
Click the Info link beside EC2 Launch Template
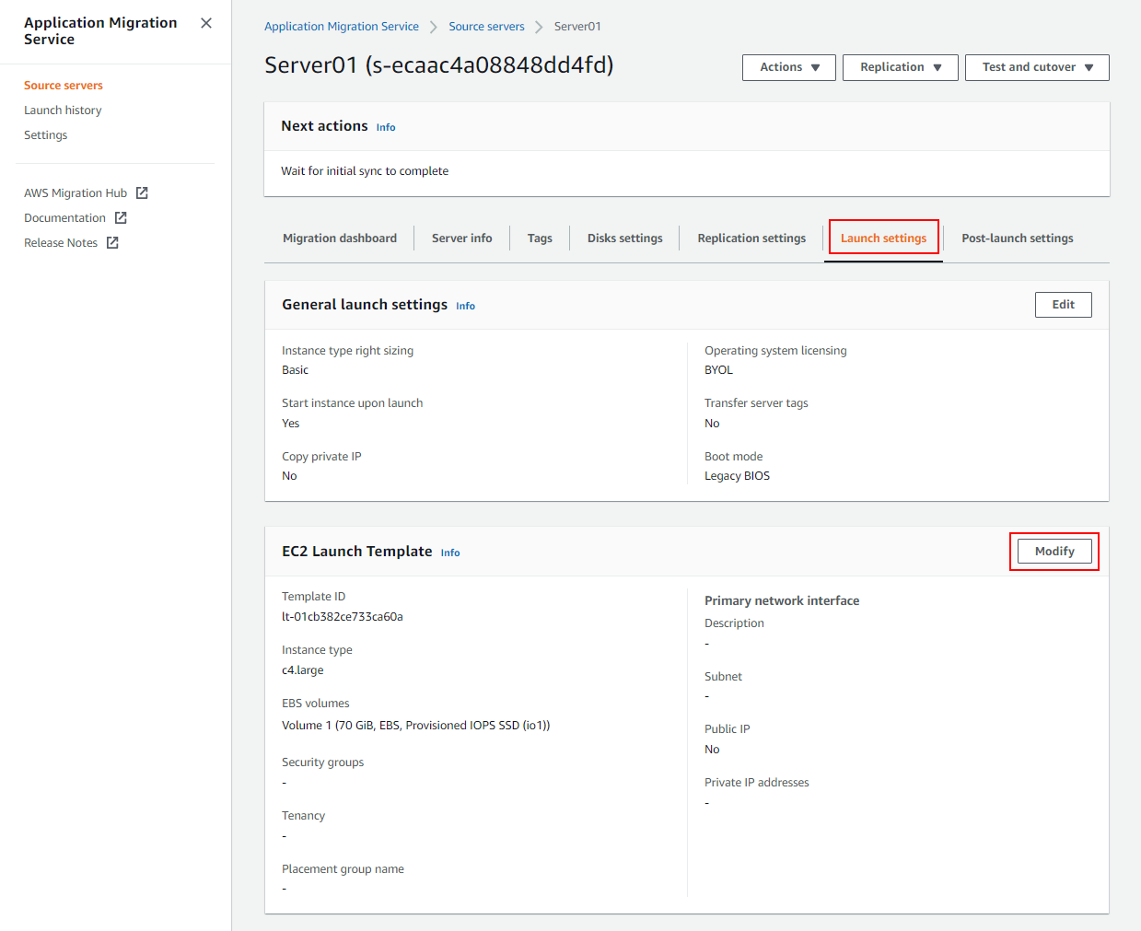coord(449,553)
